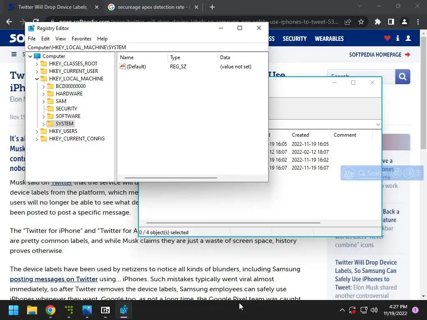The width and height of the screenshot is (427, 320).
Task: Click the Registry Editor horizontal scrollbar
Action: click(171, 178)
